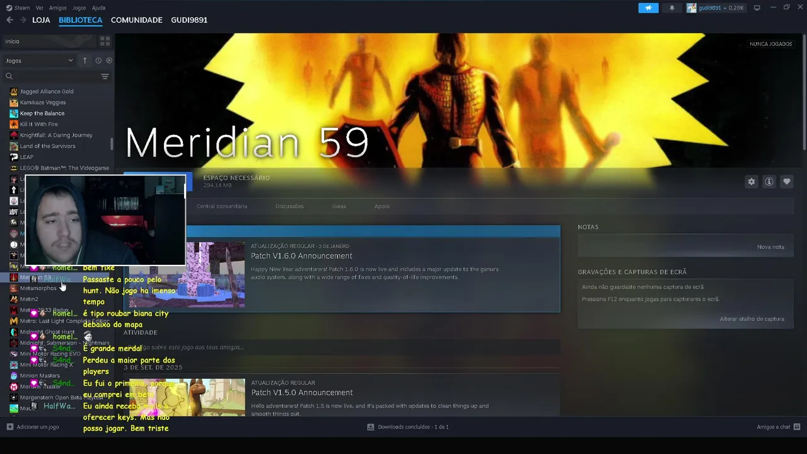This screenshot has height=454, width=807.
Task: Expand the Jogos category dropdown
Action: [x=39, y=61]
